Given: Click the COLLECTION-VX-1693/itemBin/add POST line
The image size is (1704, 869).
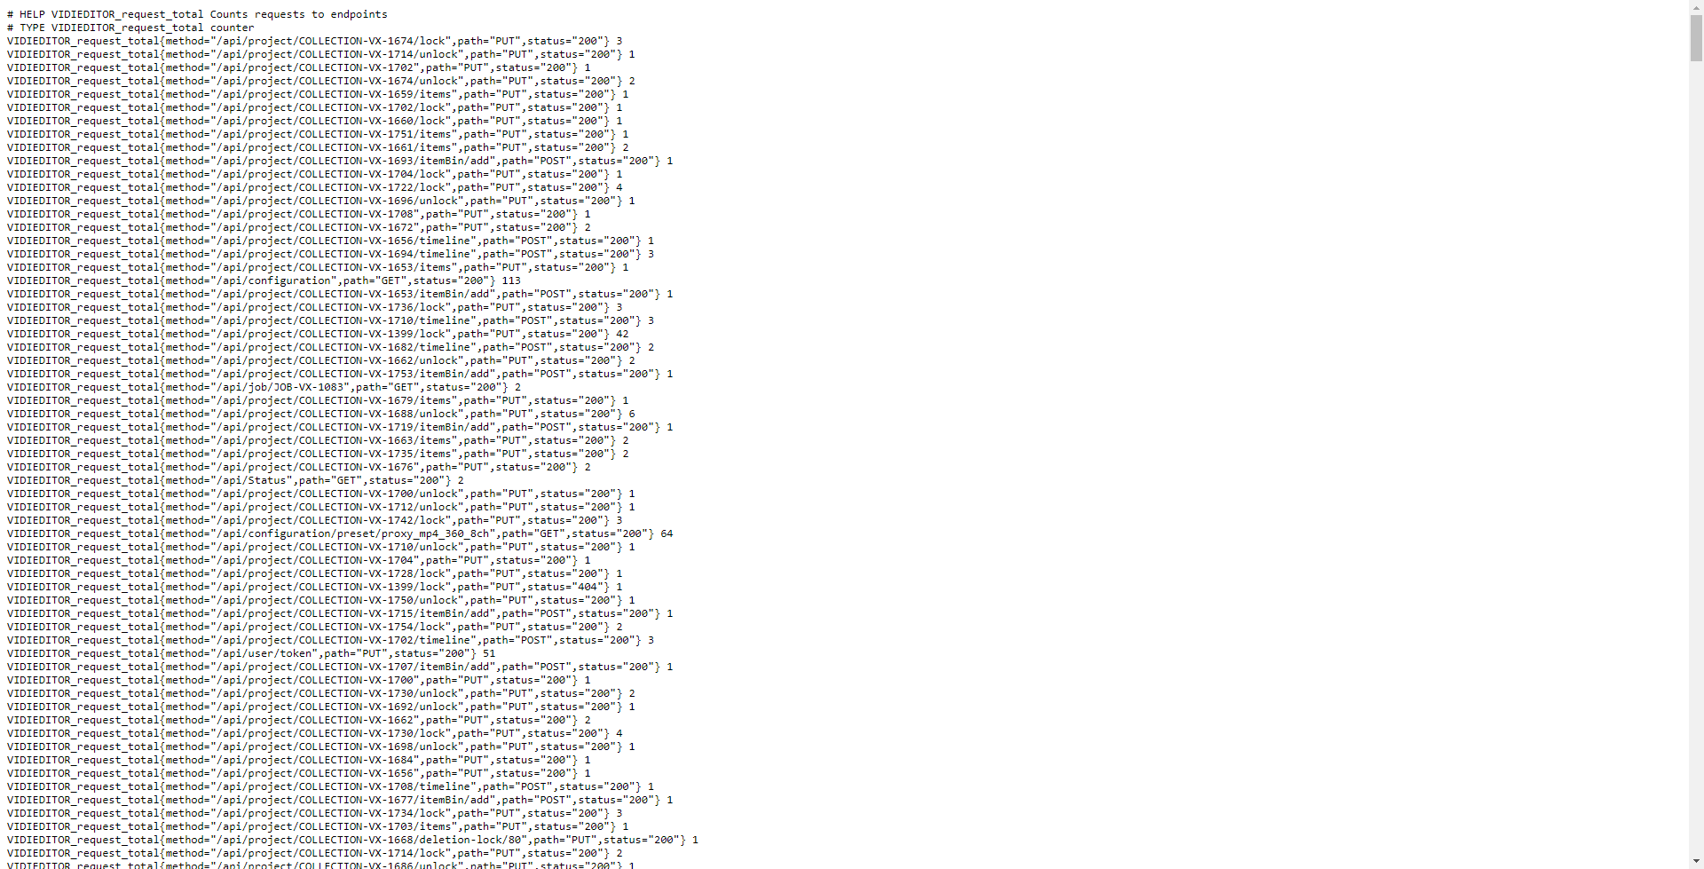Looking at the screenshot, I should coord(340,161).
